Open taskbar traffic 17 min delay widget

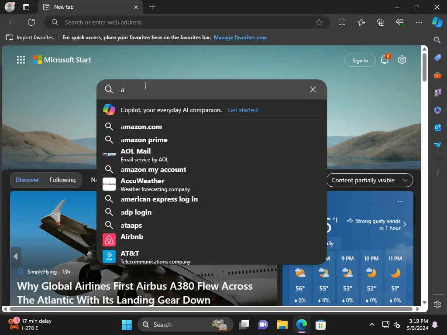click(x=30, y=325)
